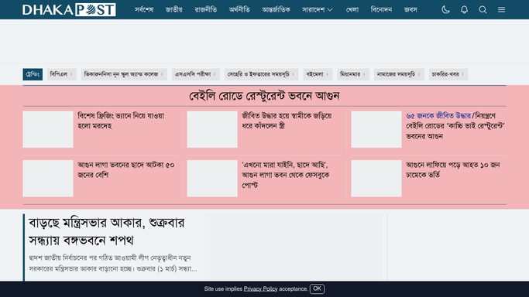This screenshot has height=297, width=529.
Task: Open the নামাজের সময়সূচি trending tag
Action: 399,74
